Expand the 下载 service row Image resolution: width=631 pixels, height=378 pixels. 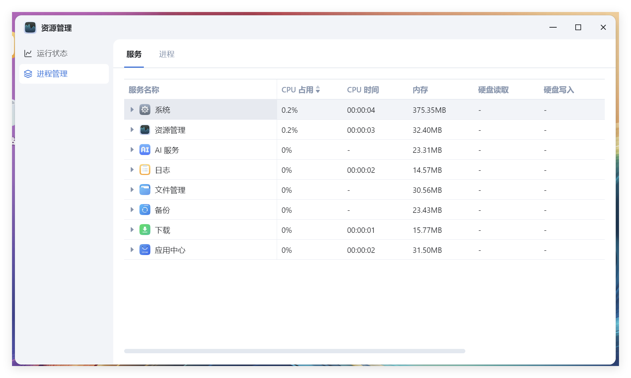click(x=132, y=230)
